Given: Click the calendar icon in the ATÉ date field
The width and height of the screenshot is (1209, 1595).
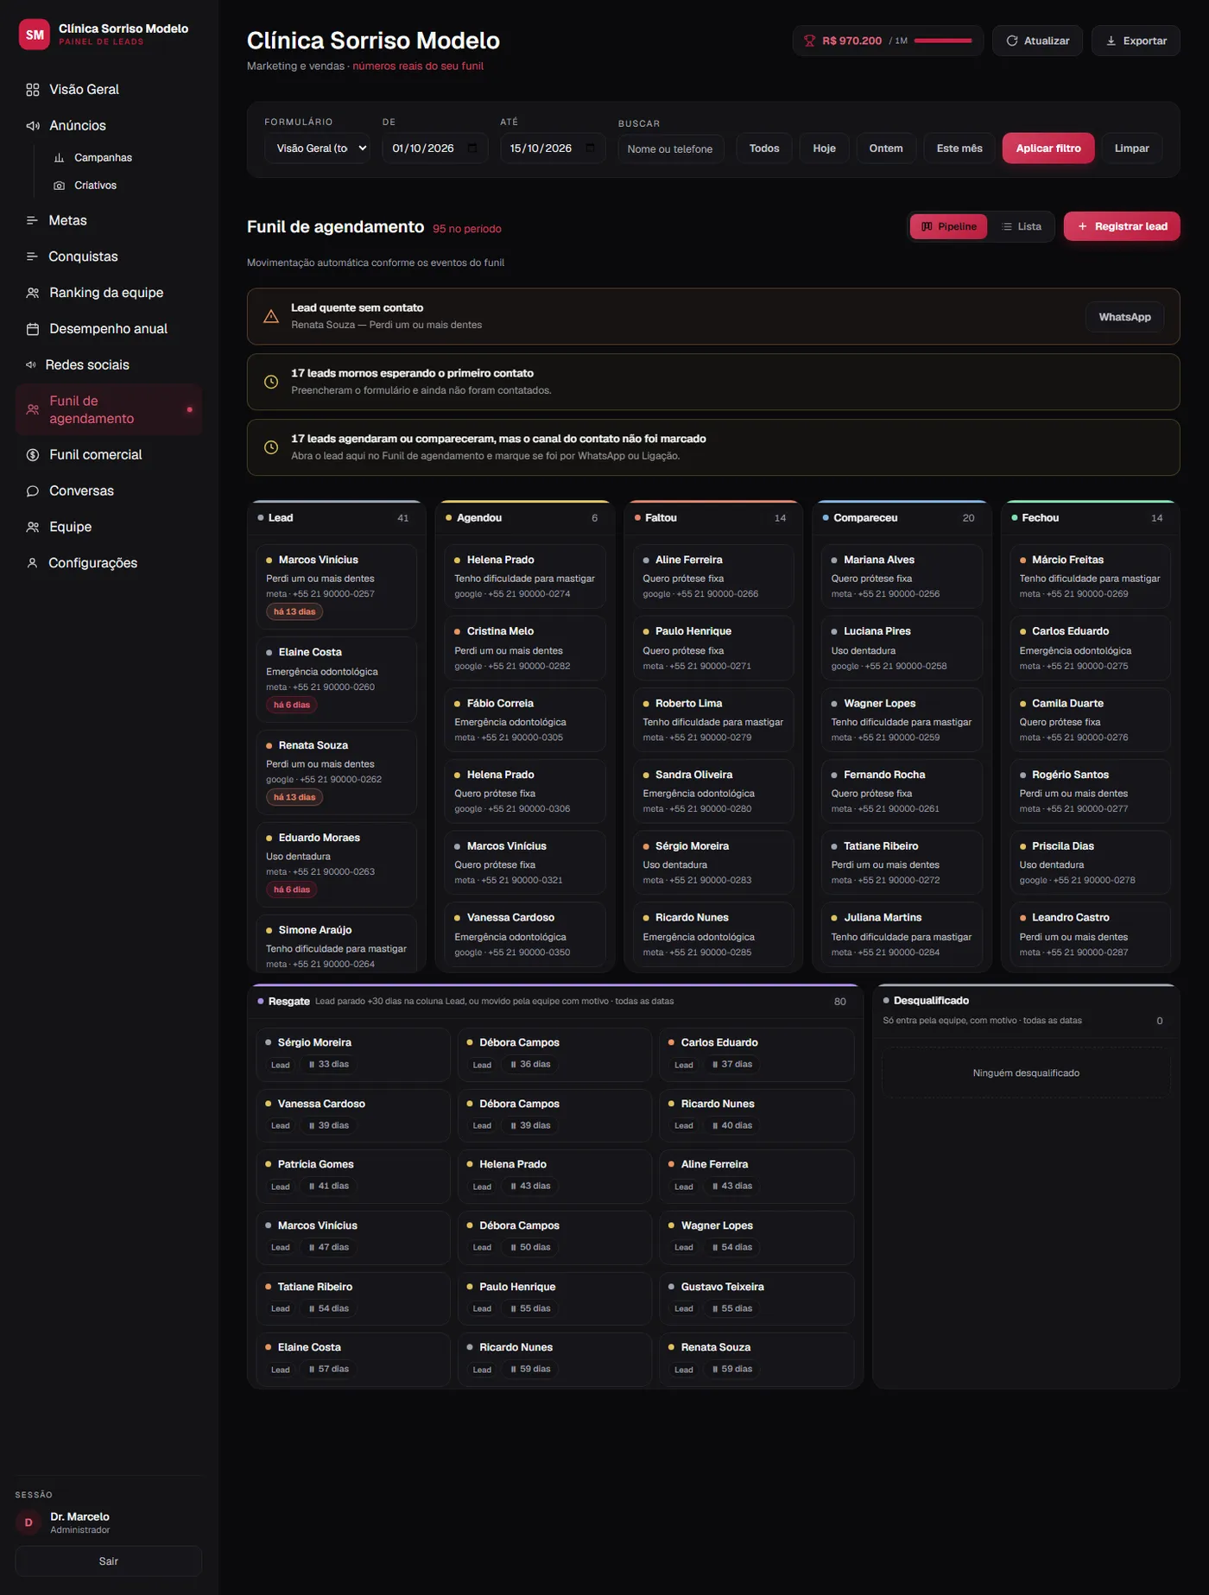Looking at the screenshot, I should pyautogui.click(x=590, y=148).
